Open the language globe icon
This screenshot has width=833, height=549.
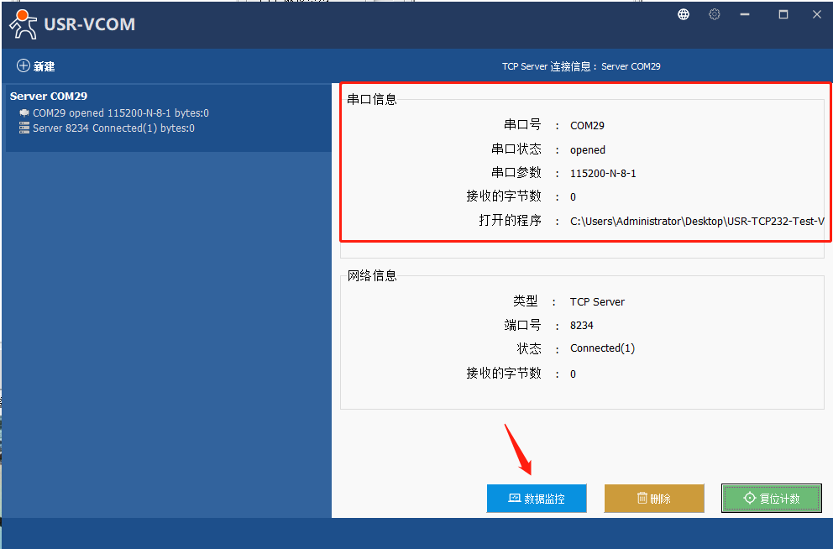click(684, 14)
